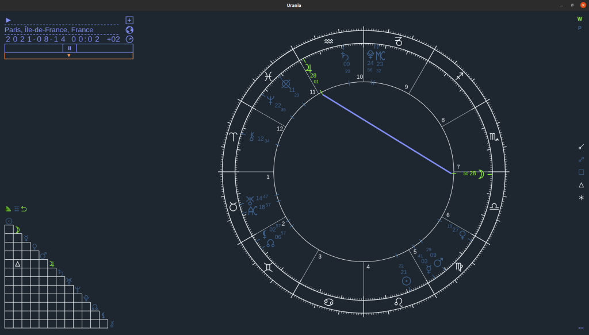Image resolution: width=589 pixels, height=335 pixels.
Task: Click the time slider bar beside pause
Action: click(35, 48)
